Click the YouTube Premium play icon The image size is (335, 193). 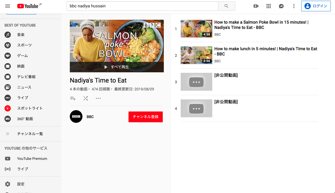click(x=8, y=159)
